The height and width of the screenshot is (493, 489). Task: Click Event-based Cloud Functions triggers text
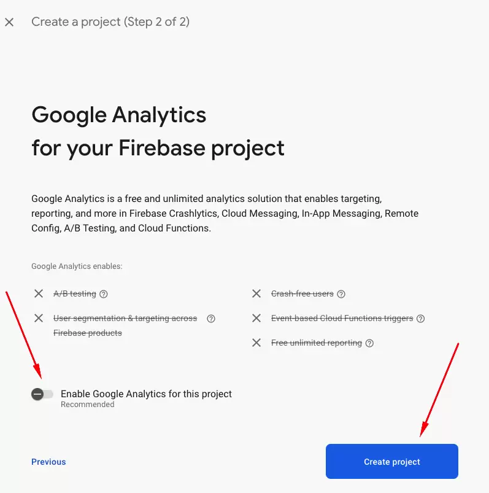tap(342, 318)
